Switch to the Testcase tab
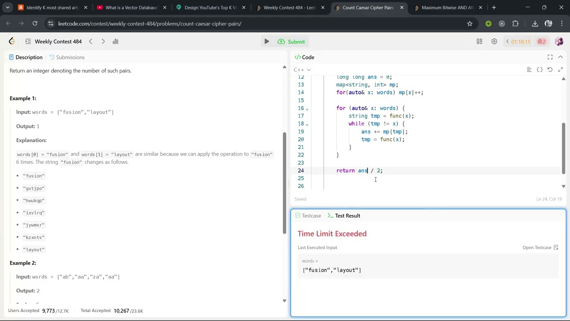570x321 pixels. [308, 216]
